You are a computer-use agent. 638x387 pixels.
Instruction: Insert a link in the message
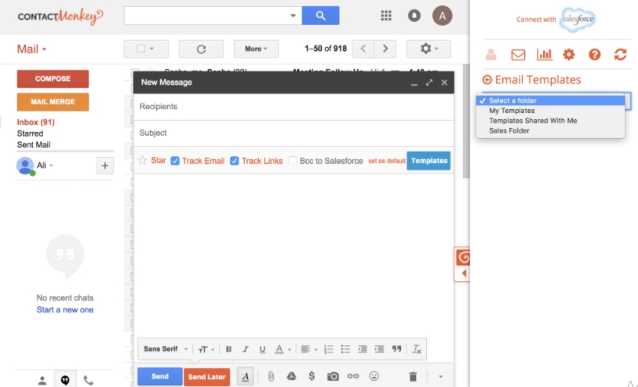click(353, 377)
